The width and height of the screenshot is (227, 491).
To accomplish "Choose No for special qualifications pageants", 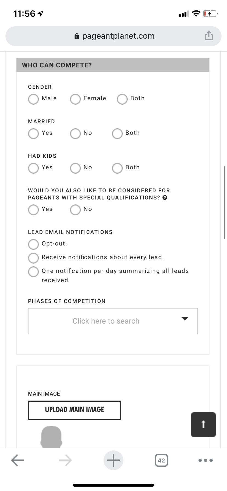I will click(x=75, y=210).
